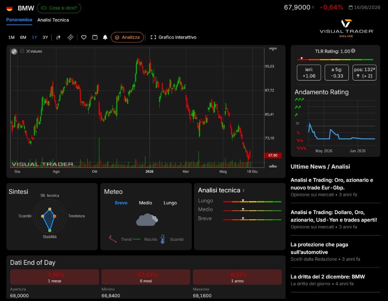The image size is (388, 301).
Task: Click the trend lines drawing icon
Action: tap(70, 37)
